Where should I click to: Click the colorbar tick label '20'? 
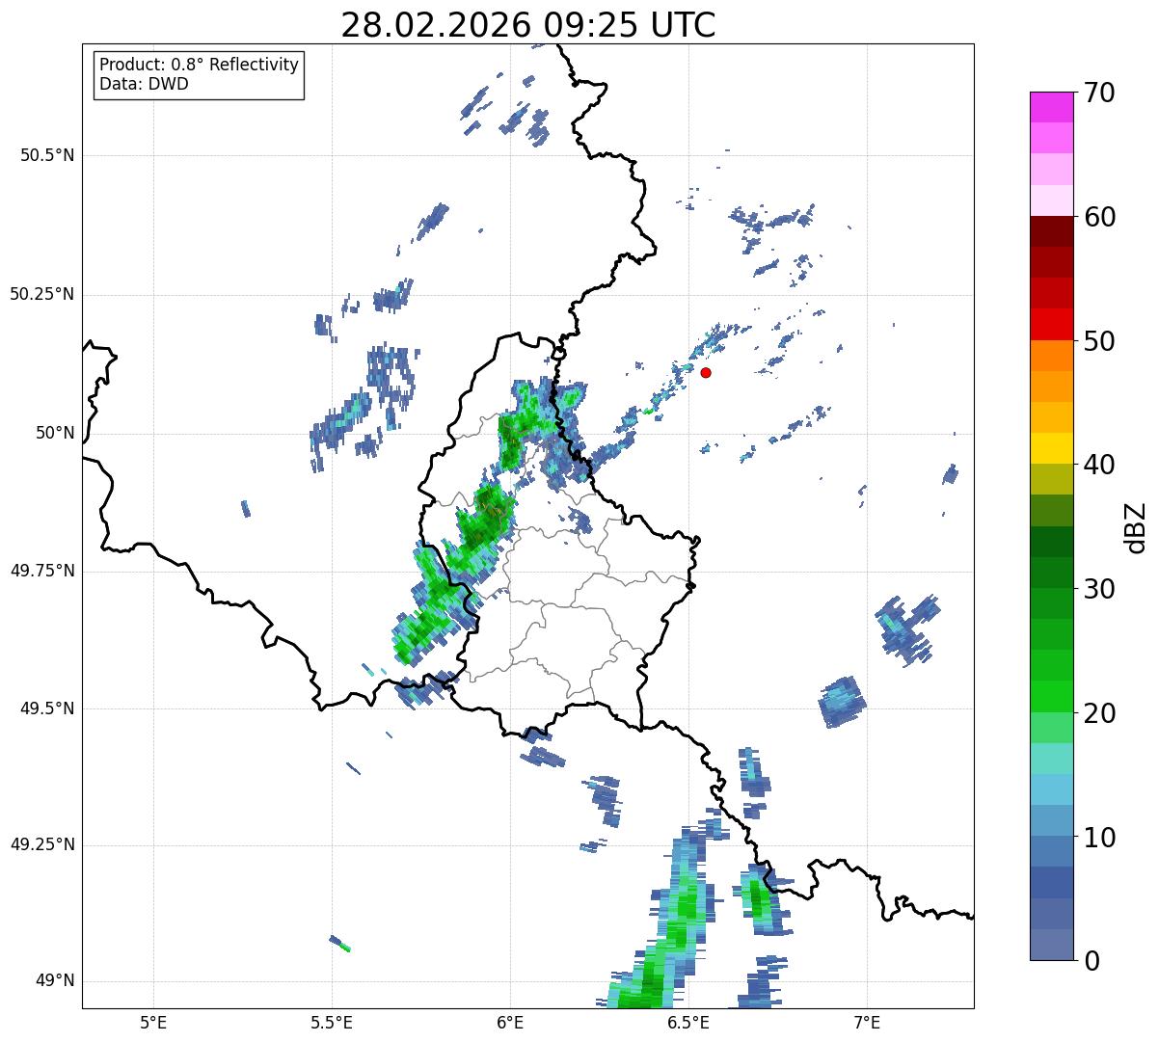click(1099, 713)
